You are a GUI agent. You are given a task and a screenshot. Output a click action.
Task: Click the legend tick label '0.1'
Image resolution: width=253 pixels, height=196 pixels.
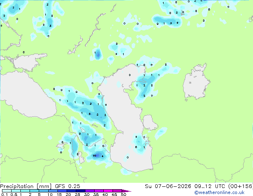(x=4, y=194)
